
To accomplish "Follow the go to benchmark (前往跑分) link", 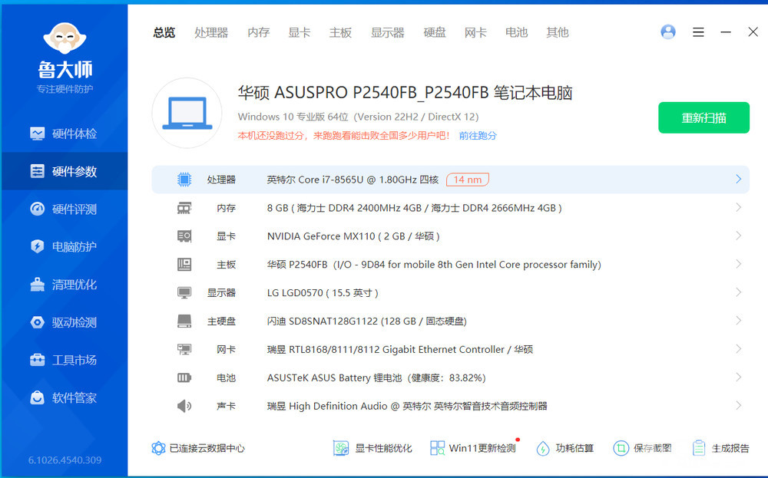I will pos(478,136).
